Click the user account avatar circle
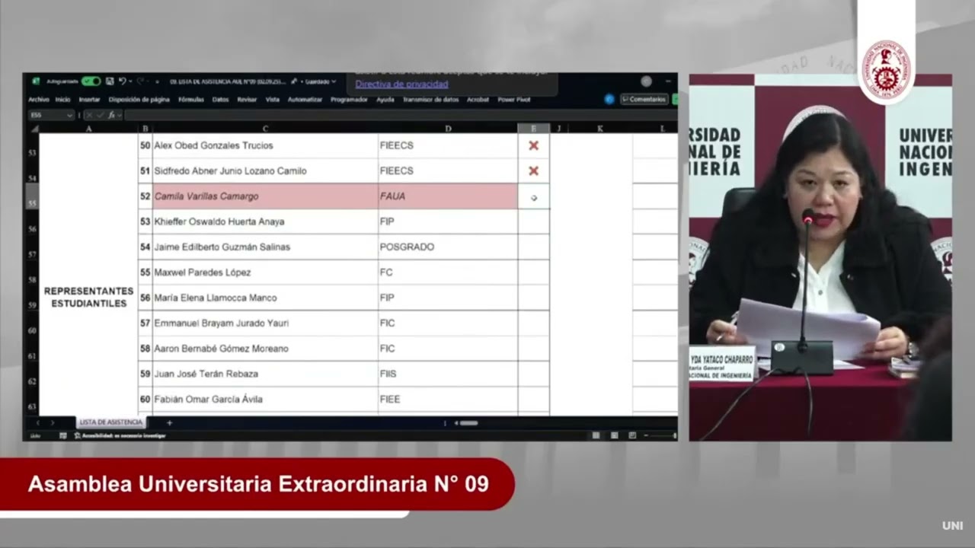The height and width of the screenshot is (548, 975). 646,81
